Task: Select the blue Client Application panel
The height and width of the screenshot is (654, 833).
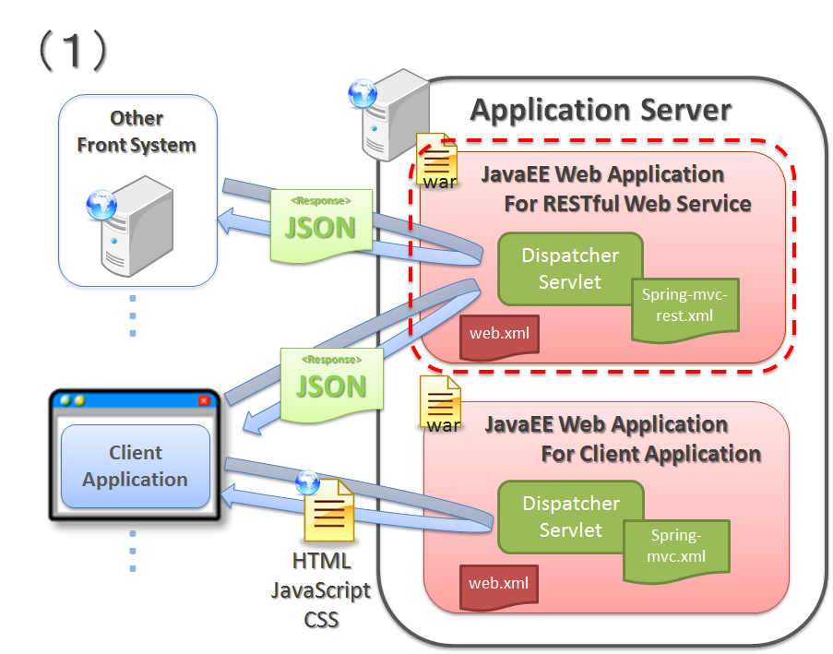Action: 136,464
